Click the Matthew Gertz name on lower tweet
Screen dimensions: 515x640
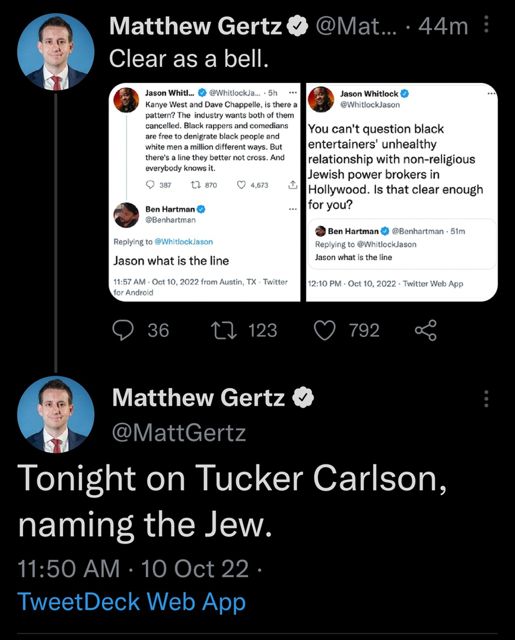click(x=198, y=398)
